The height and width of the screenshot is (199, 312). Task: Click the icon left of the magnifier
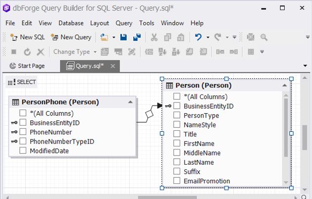click(250, 37)
